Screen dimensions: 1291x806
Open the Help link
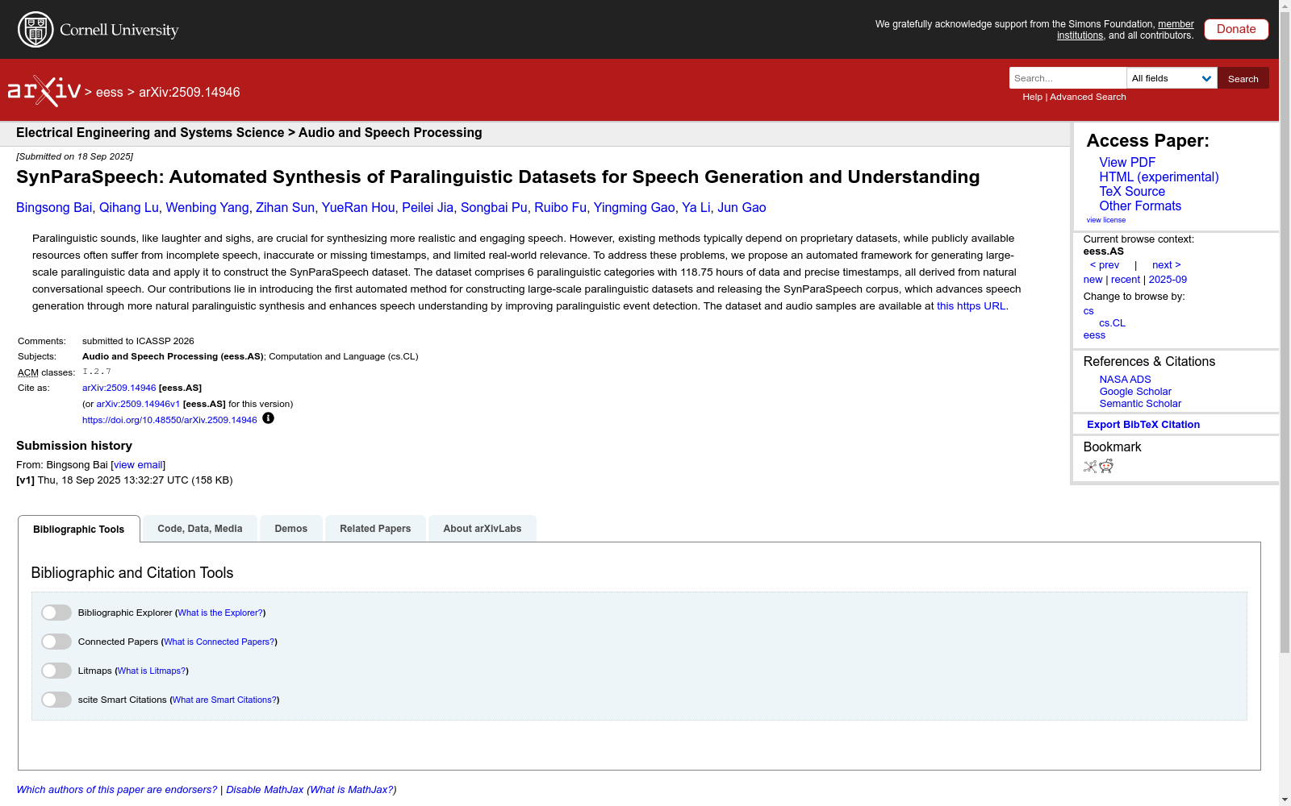pyautogui.click(x=1032, y=97)
